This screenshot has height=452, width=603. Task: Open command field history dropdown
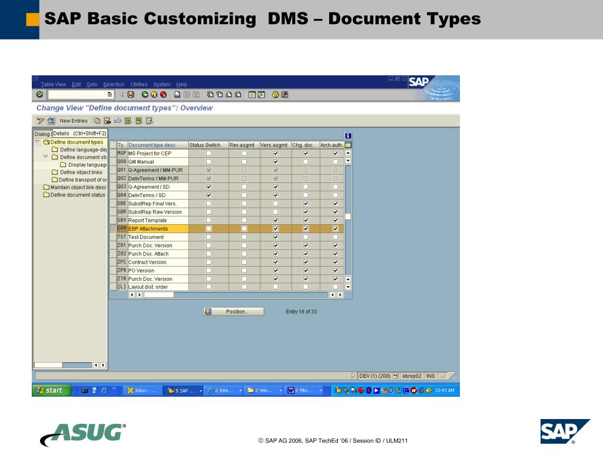pos(110,95)
